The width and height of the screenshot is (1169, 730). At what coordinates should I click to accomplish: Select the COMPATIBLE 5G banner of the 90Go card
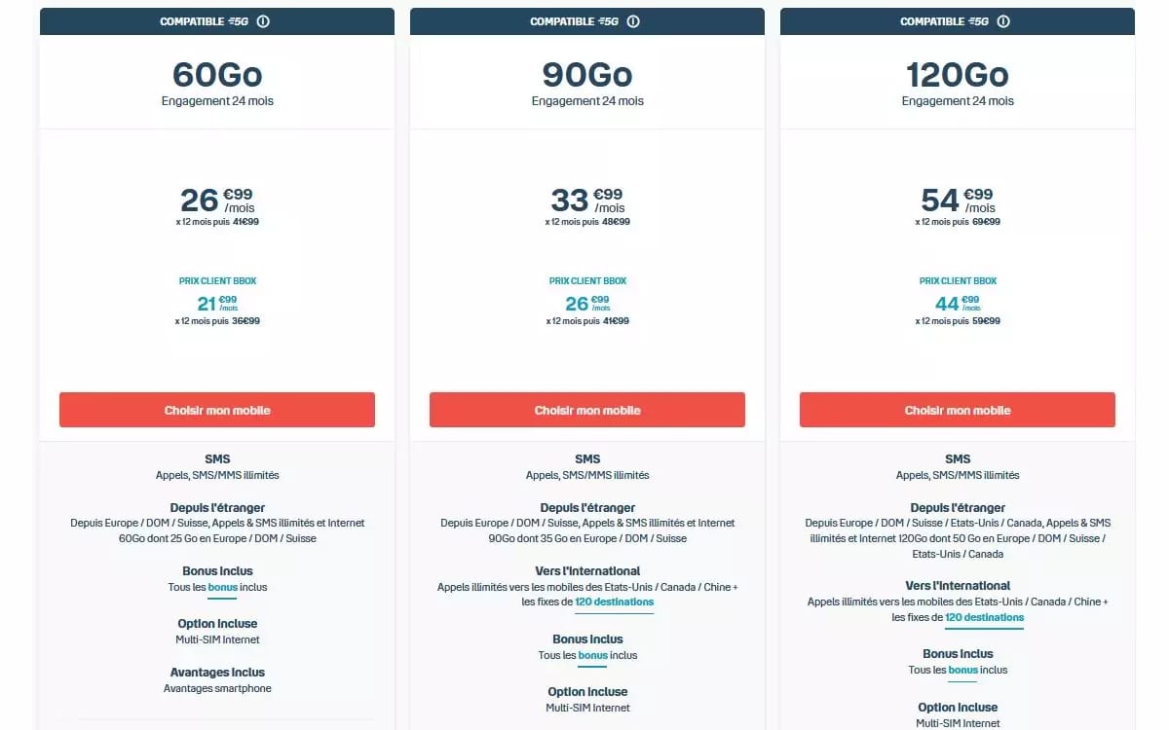coord(586,19)
